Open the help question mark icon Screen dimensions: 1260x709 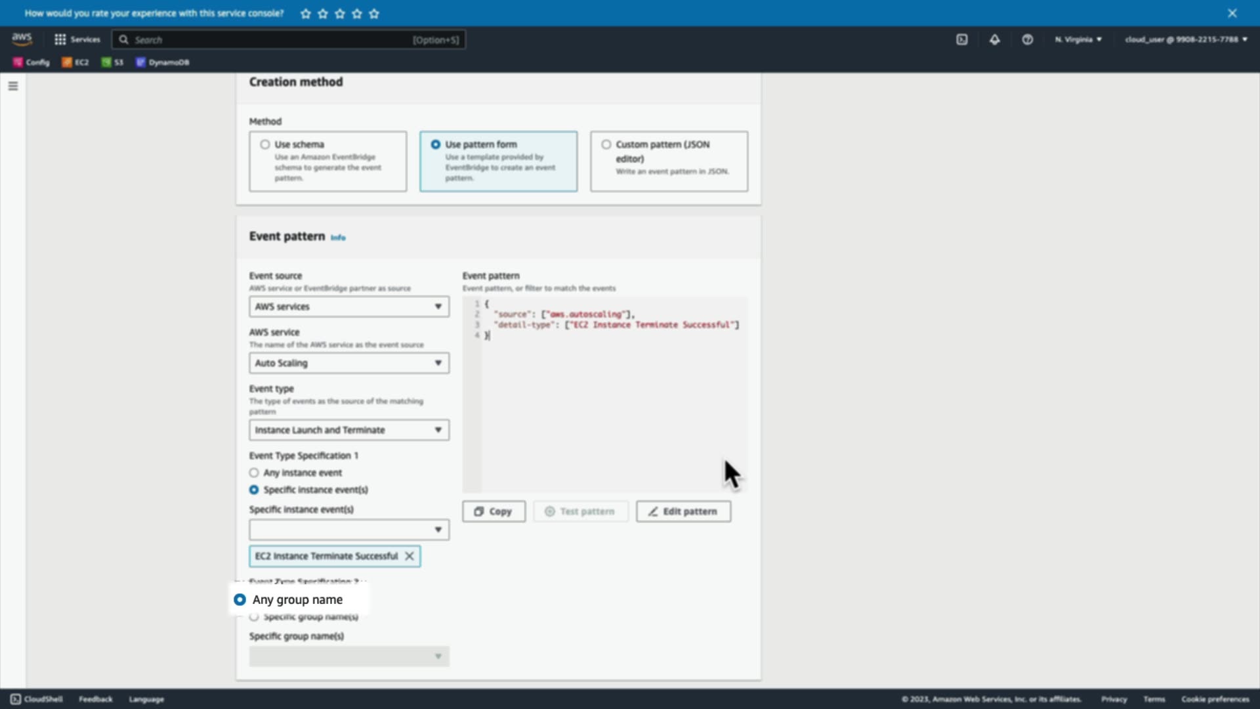[1028, 39]
